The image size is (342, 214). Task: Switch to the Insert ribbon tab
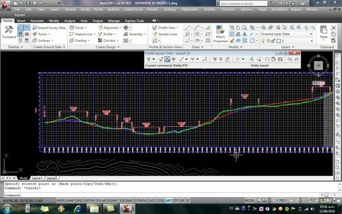[21, 21]
